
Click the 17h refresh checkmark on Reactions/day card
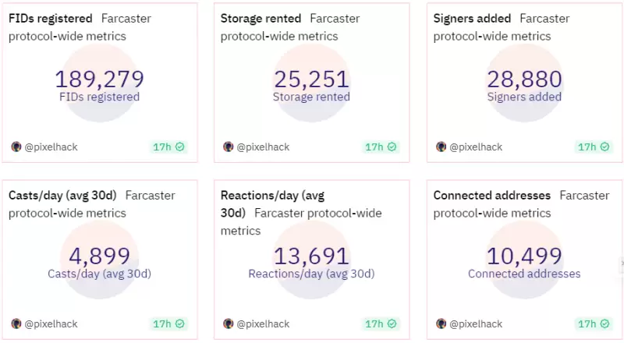(x=392, y=324)
